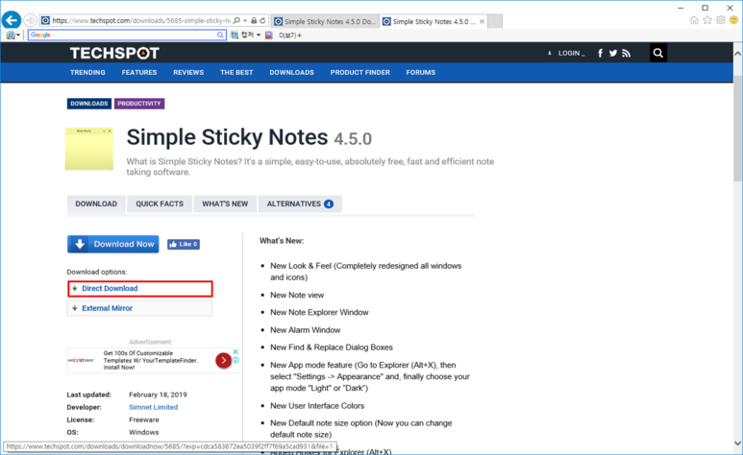
Task: Click the Facebook Like button
Action: point(184,245)
